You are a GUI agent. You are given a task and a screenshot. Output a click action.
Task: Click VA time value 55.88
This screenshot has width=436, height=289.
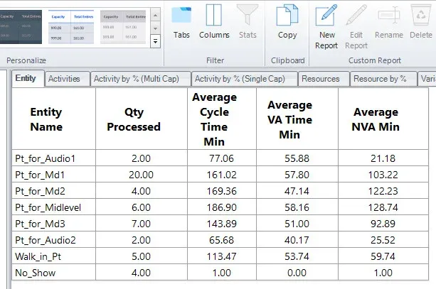click(x=297, y=158)
